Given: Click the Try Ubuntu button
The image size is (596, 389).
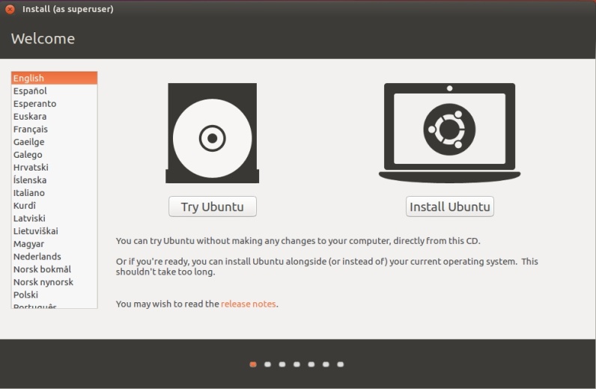Looking at the screenshot, I should (x=213, y=206).
